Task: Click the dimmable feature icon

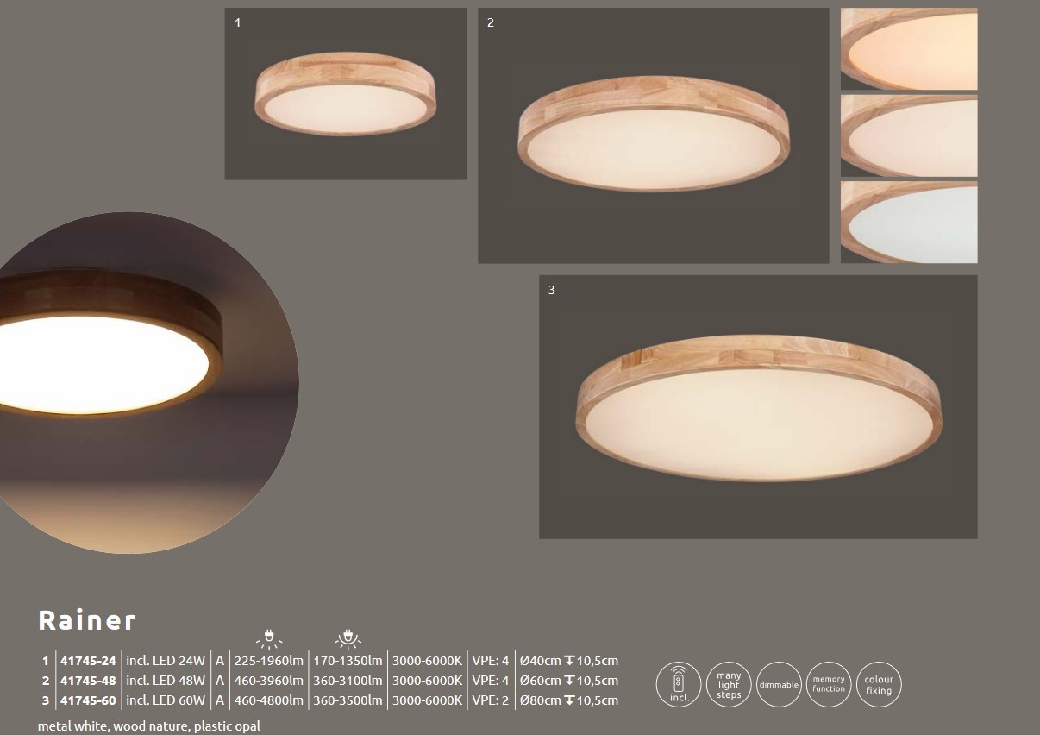Action: [x=779, y=685]
